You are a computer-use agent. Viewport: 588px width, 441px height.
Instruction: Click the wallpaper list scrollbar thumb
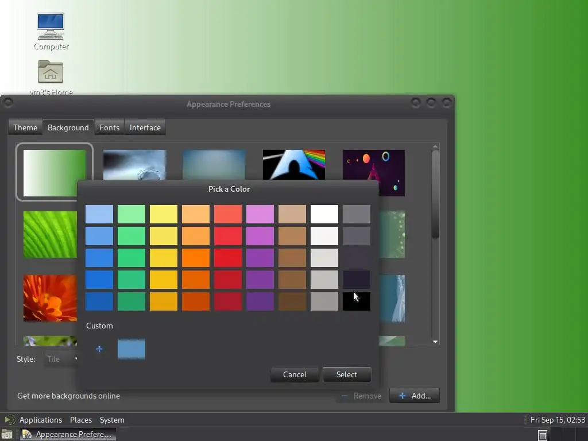pyautogui.click(x=435, y=194)
